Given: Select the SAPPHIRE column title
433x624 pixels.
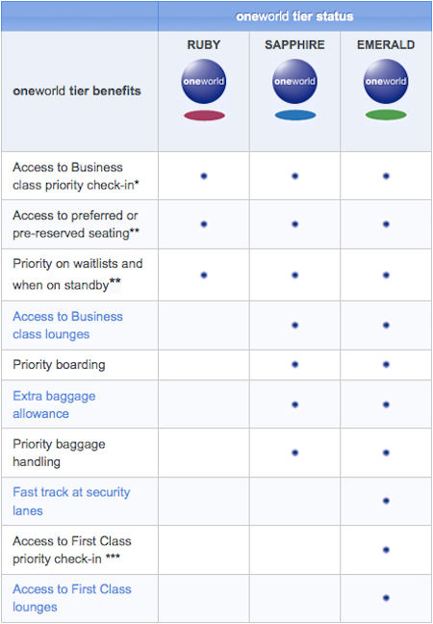Looking at the screenshot, I should (x=294, y=44).
